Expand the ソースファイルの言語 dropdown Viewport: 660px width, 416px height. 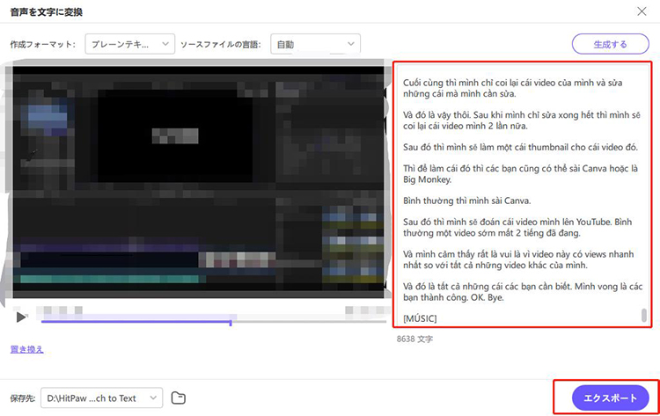315,43
